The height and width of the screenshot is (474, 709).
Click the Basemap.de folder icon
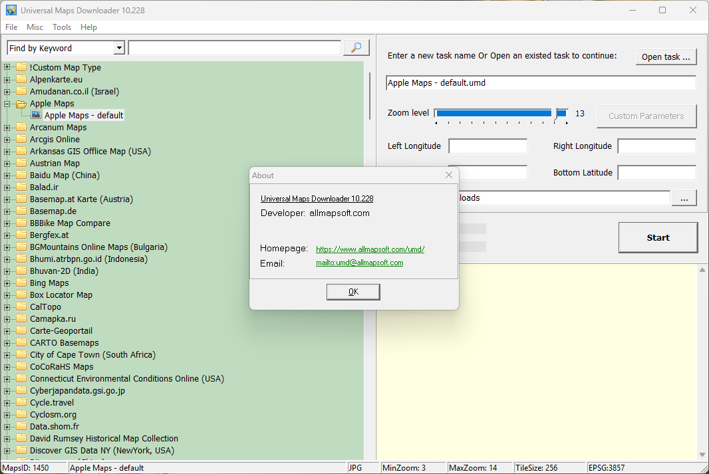coord(21,211)
